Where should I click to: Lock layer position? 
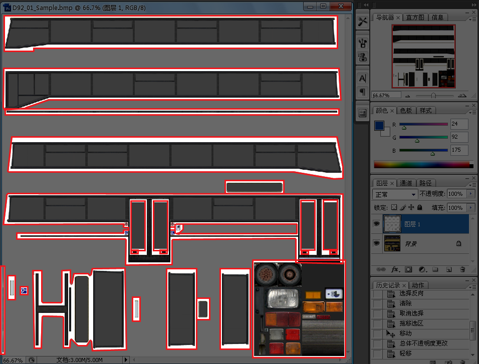tap(411, 207)
